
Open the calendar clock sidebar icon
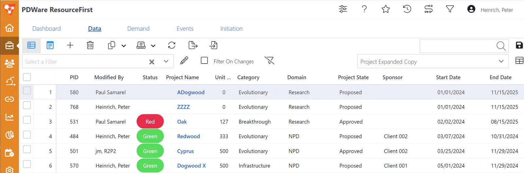pos(9,152)
